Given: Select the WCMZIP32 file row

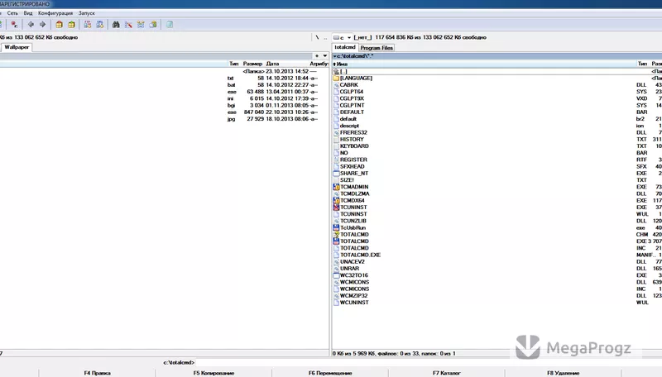Looking at the screenshot, I should tap(497, 296).
